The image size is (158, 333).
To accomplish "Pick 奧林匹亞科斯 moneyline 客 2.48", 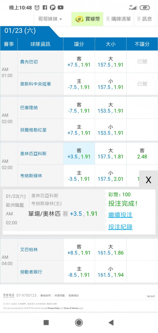I will [142, 154].
